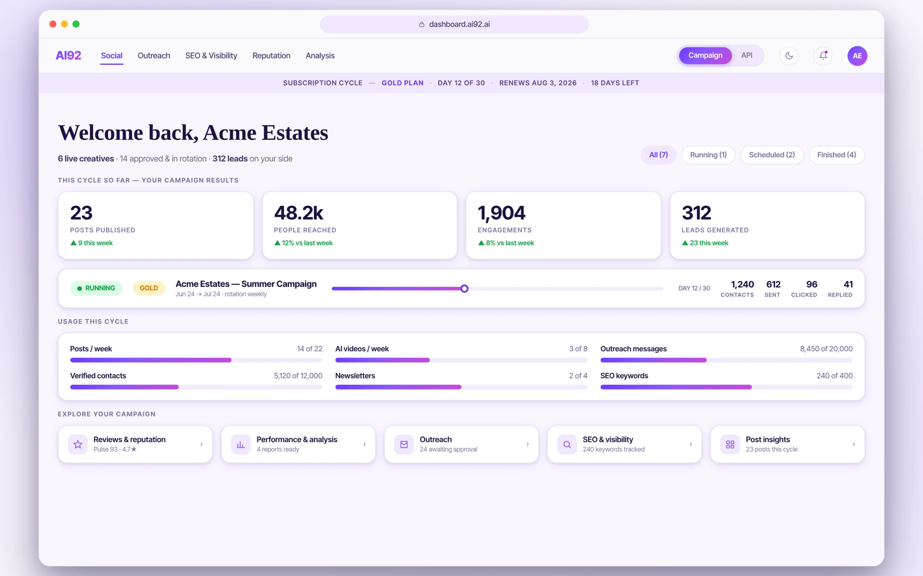
Task: Click the grid icon on Post insights card
Action: (730, 444)
